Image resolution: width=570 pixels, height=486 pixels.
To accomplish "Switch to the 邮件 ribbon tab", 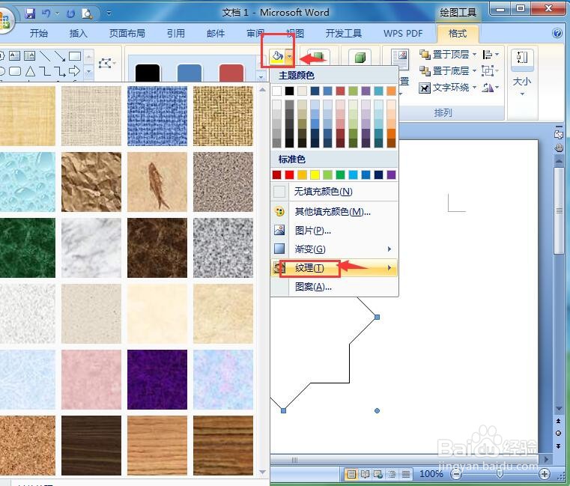I will [x=216, y=34].
